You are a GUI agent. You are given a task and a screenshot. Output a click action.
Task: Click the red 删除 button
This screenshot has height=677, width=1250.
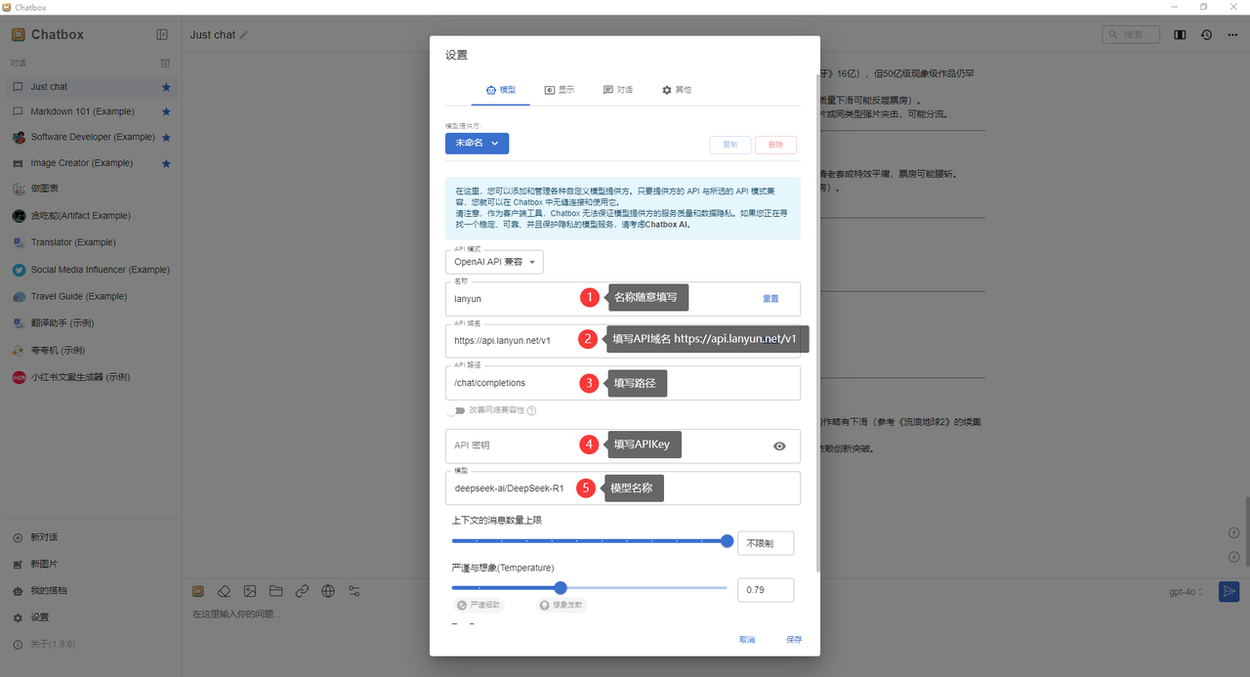(775, 145)
